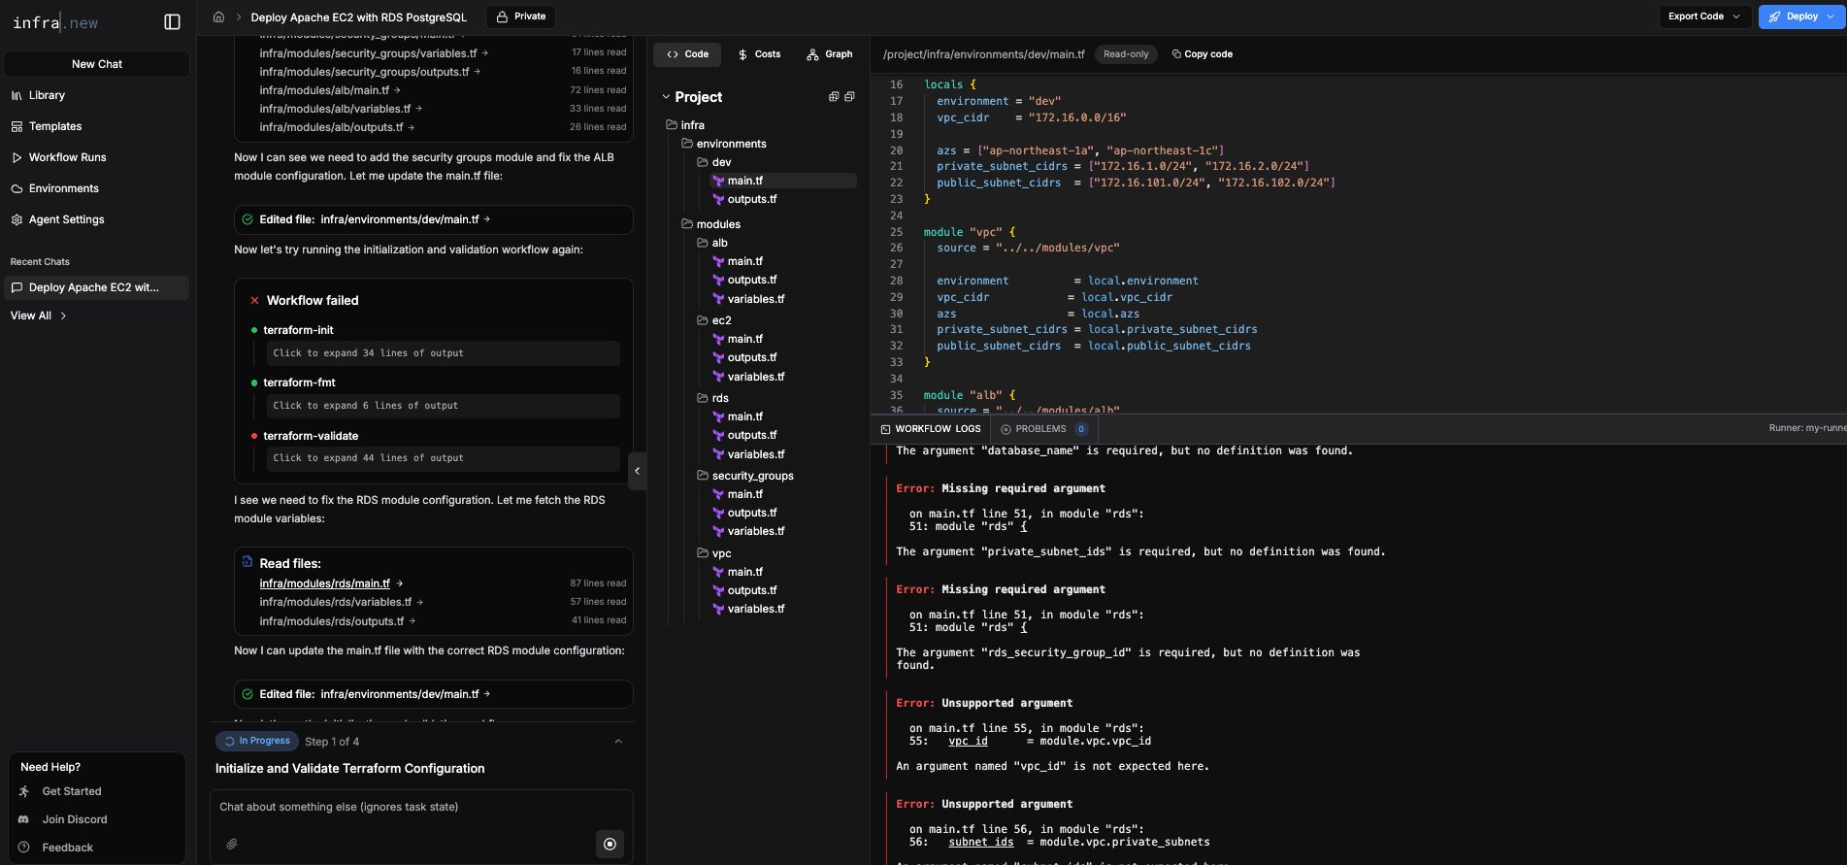Toggle the sidebar panel icon
The height and width of the screenshot is (865, 1847).
pyautogui.click(x=172, y=22)
